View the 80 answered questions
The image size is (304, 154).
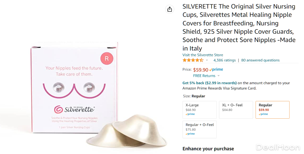tap(260, 60)
